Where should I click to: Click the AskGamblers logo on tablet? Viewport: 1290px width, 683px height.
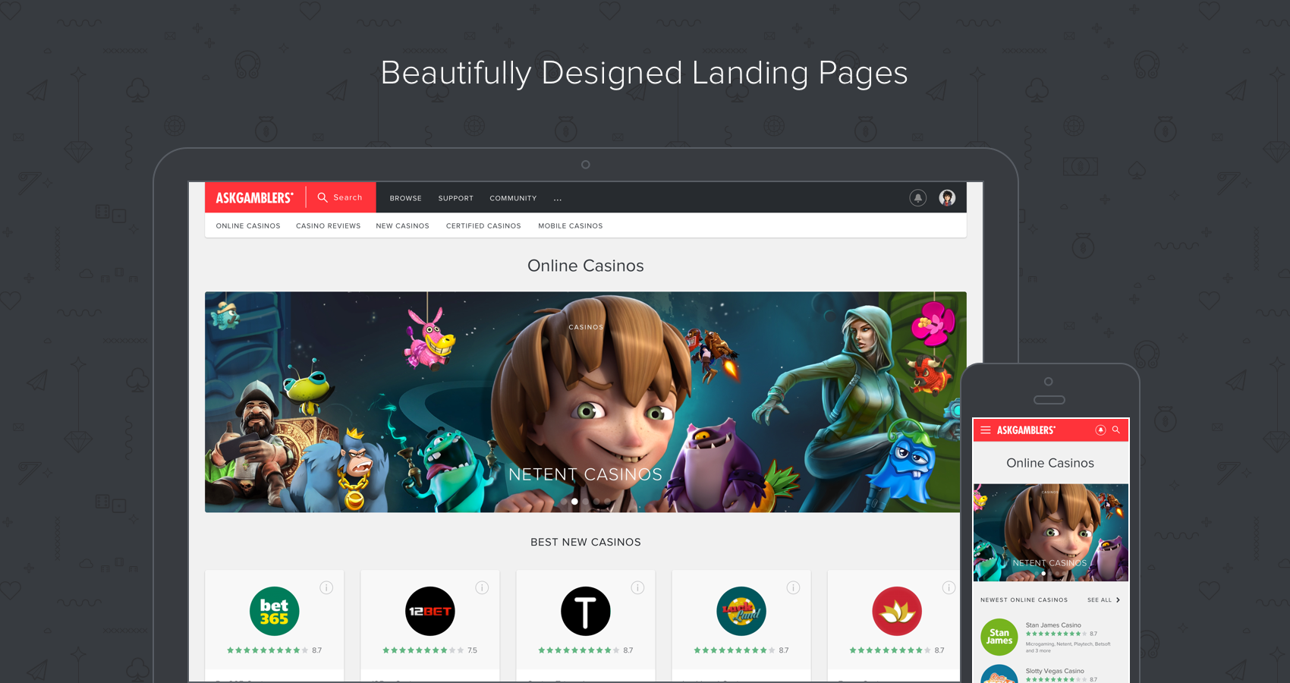[x=254, y=198]
